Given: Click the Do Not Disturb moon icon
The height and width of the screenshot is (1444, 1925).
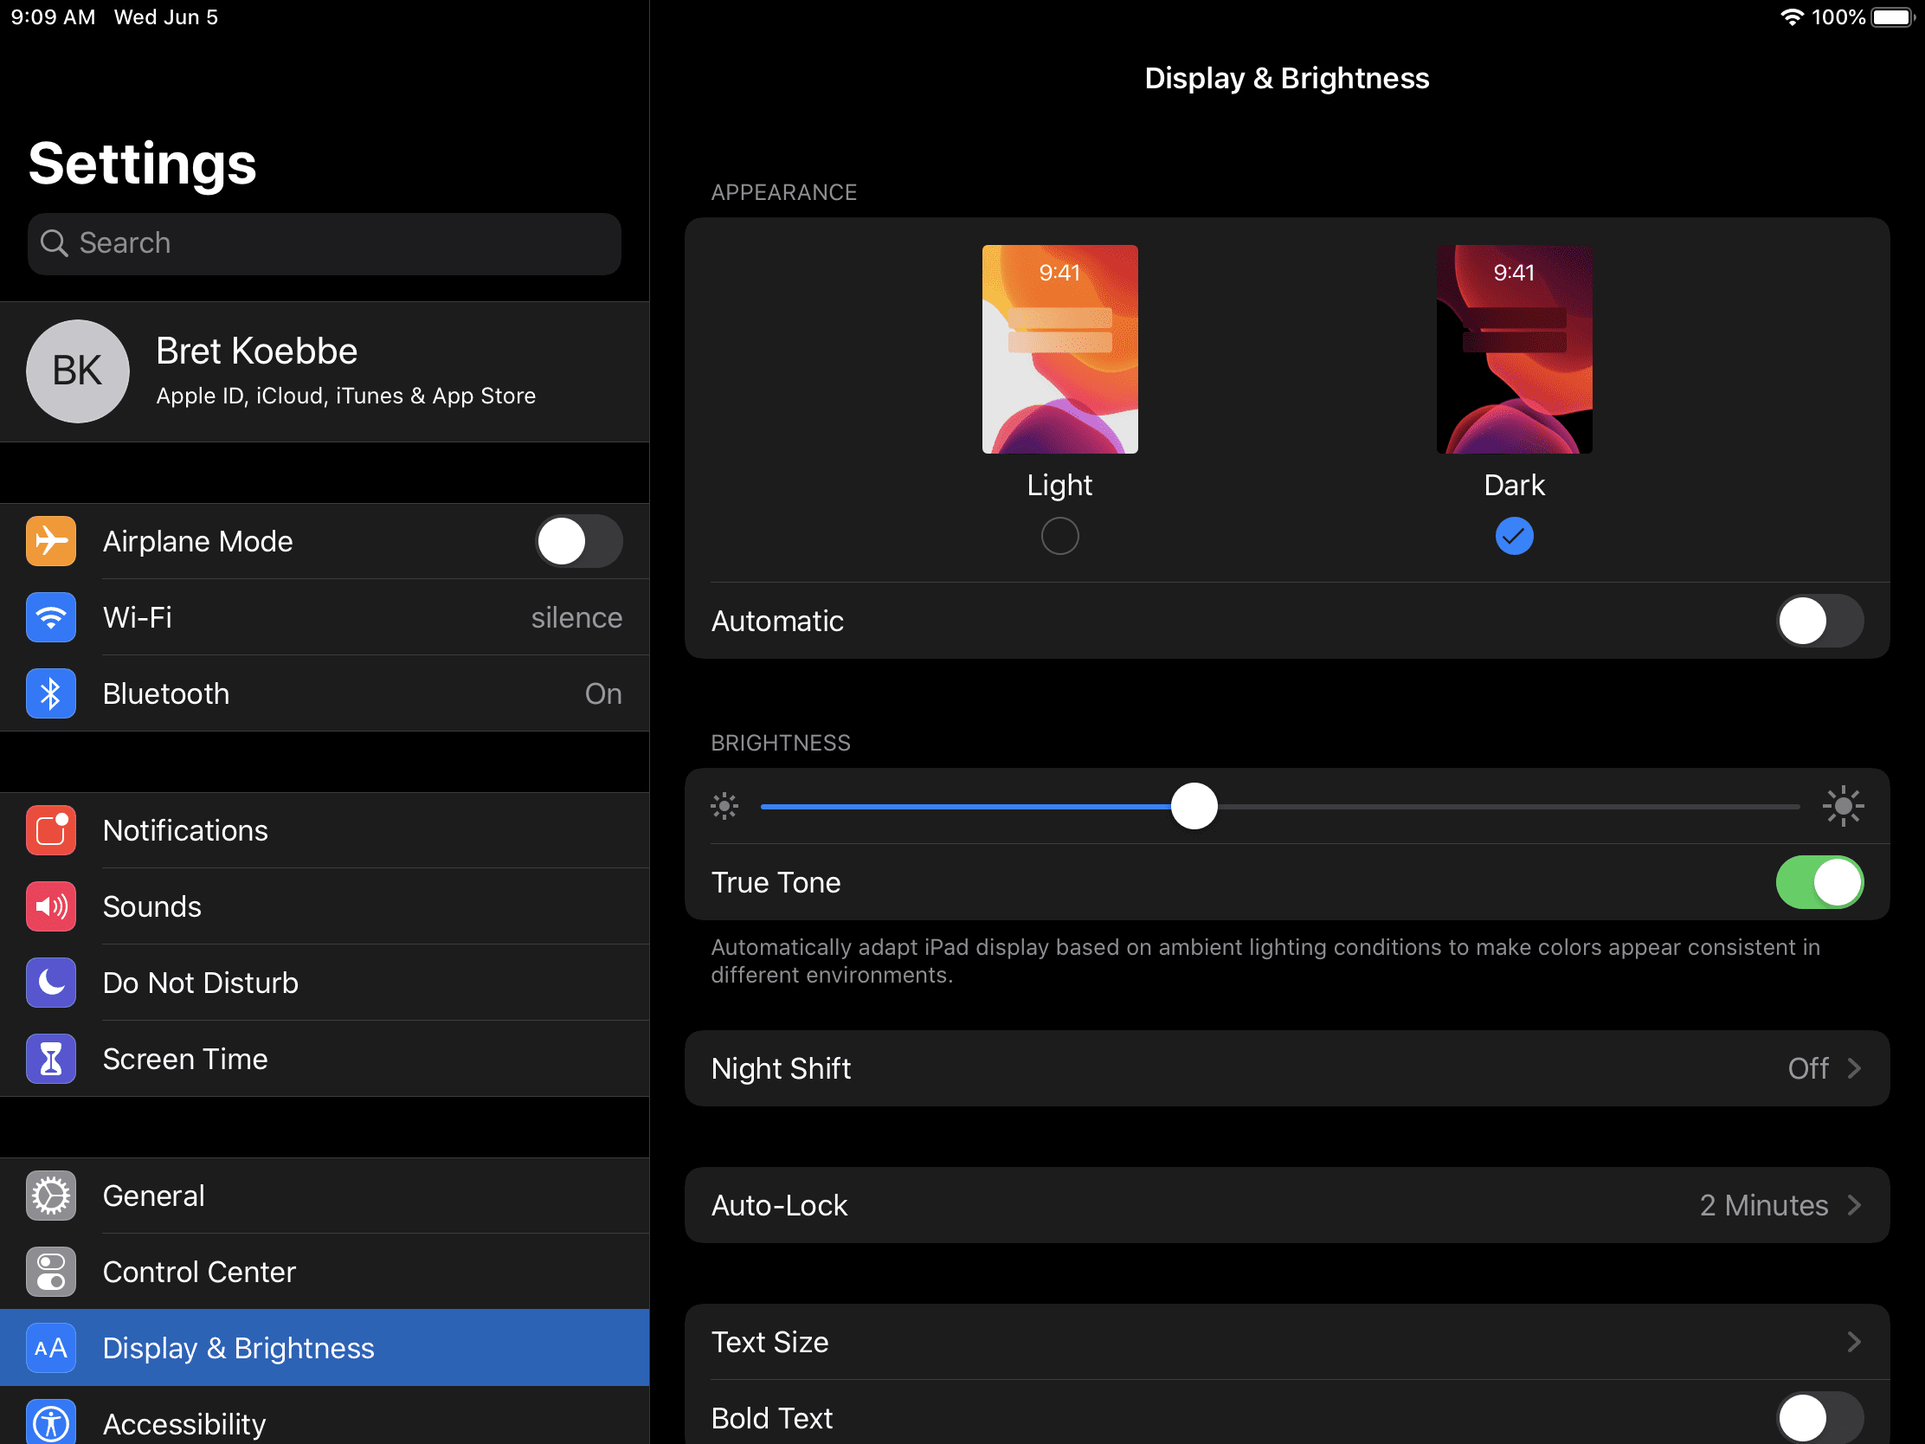Looking at the screenshot, I should click(x=50, y=983).
